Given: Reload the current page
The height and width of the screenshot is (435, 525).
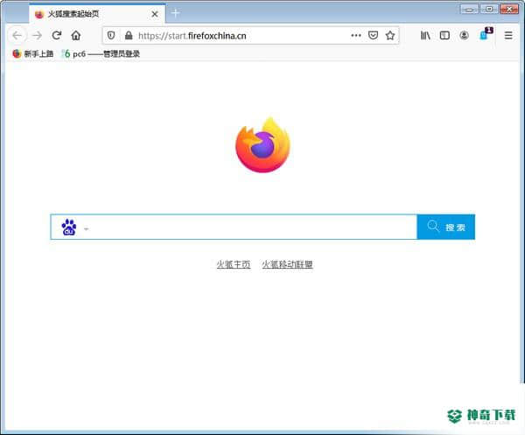Looking at the screenshot, I should point(57,35).
